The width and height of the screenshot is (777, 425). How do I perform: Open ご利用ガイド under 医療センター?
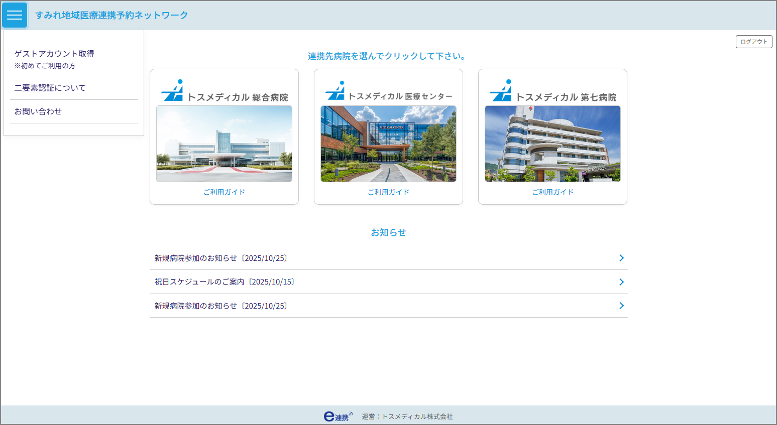tap(388, 192)
